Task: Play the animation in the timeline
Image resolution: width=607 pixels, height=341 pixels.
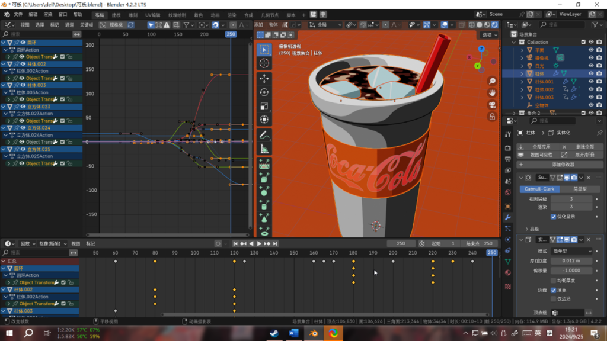Action: [x=259, y=243]
